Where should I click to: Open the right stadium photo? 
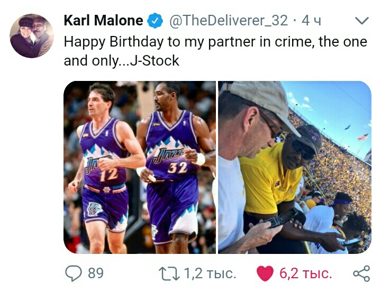point(295,167)
